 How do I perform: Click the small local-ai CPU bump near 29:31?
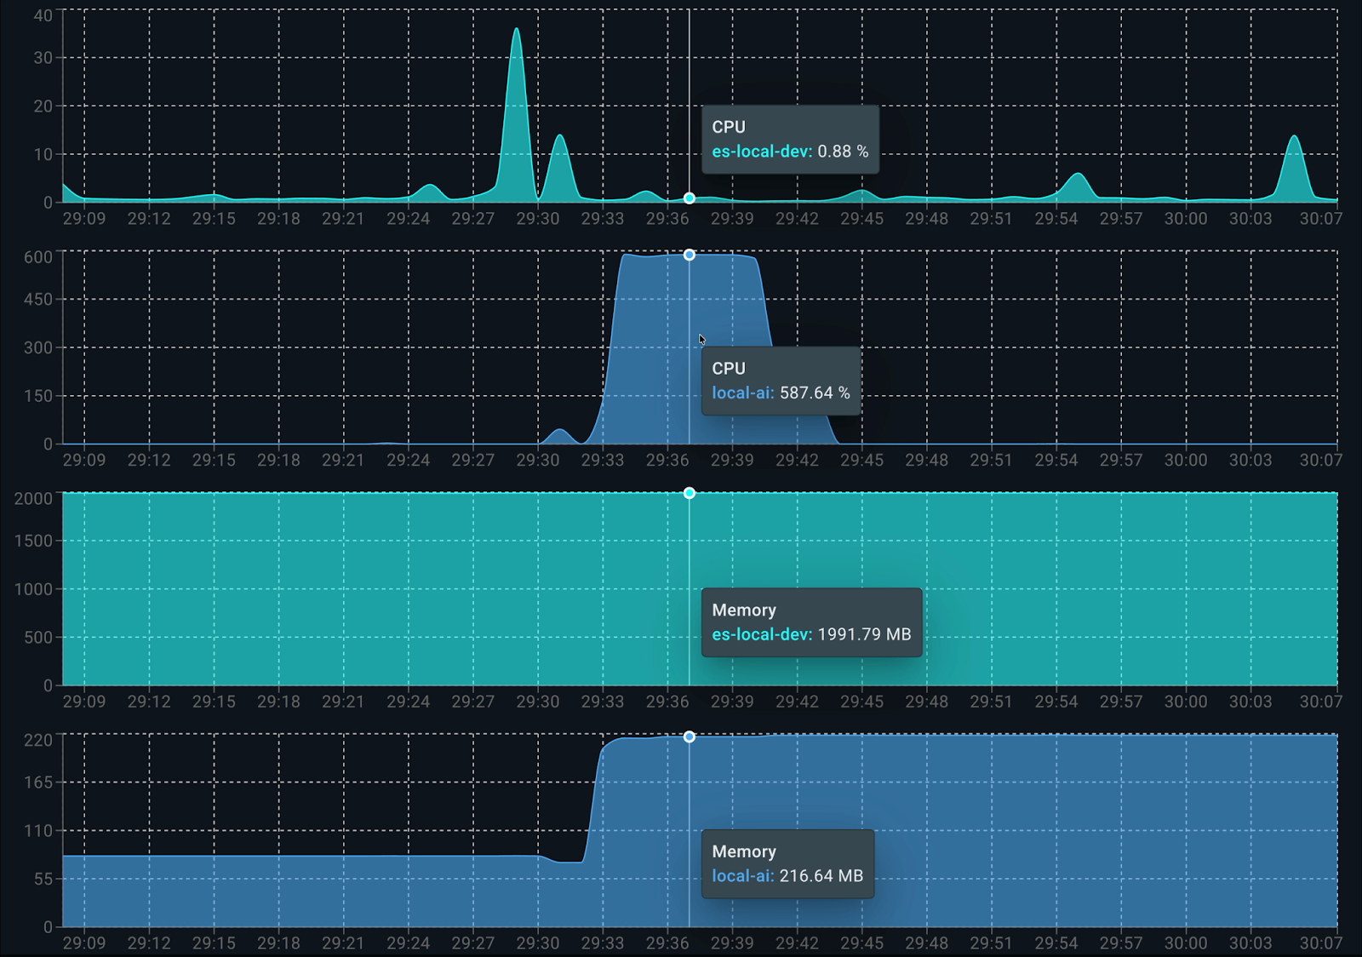559,431
